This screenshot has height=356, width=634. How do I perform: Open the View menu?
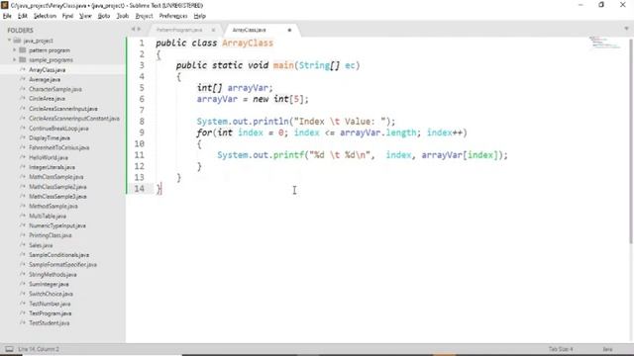[x=85, y=16]
